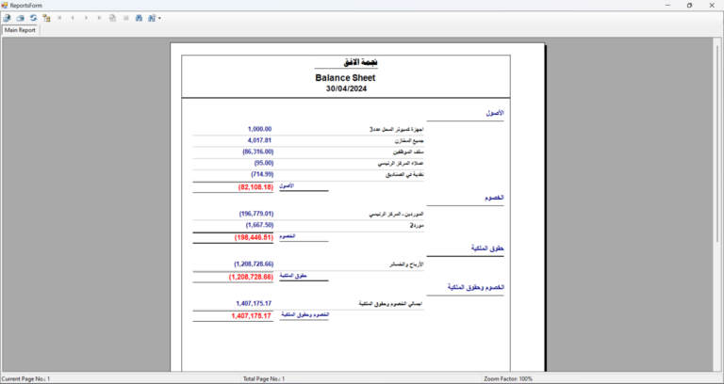Screen dimensions: 724x384
Task: Go to the previous page
Action: point(74,18)
